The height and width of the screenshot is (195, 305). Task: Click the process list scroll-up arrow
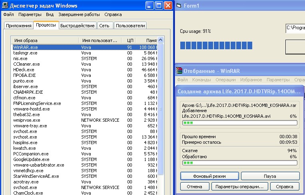click(x=160, y=40)
